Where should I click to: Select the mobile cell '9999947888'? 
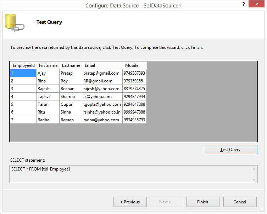[x=134, y=112]
